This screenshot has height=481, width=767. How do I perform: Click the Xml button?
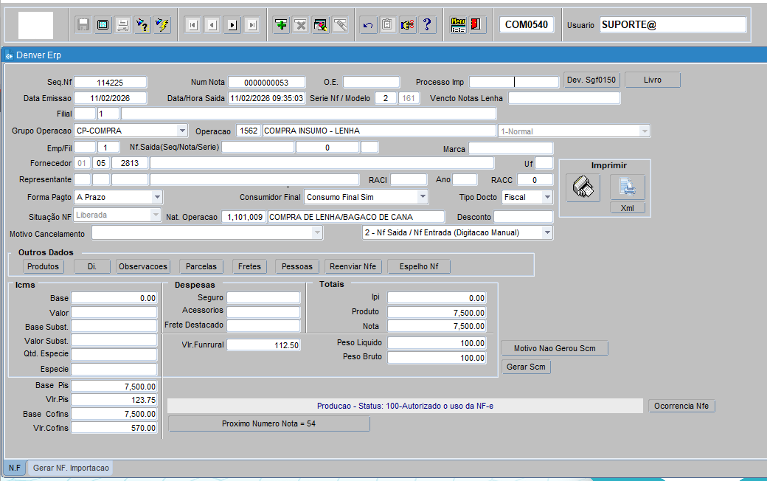pyautogui.click(x=628, y=208)
